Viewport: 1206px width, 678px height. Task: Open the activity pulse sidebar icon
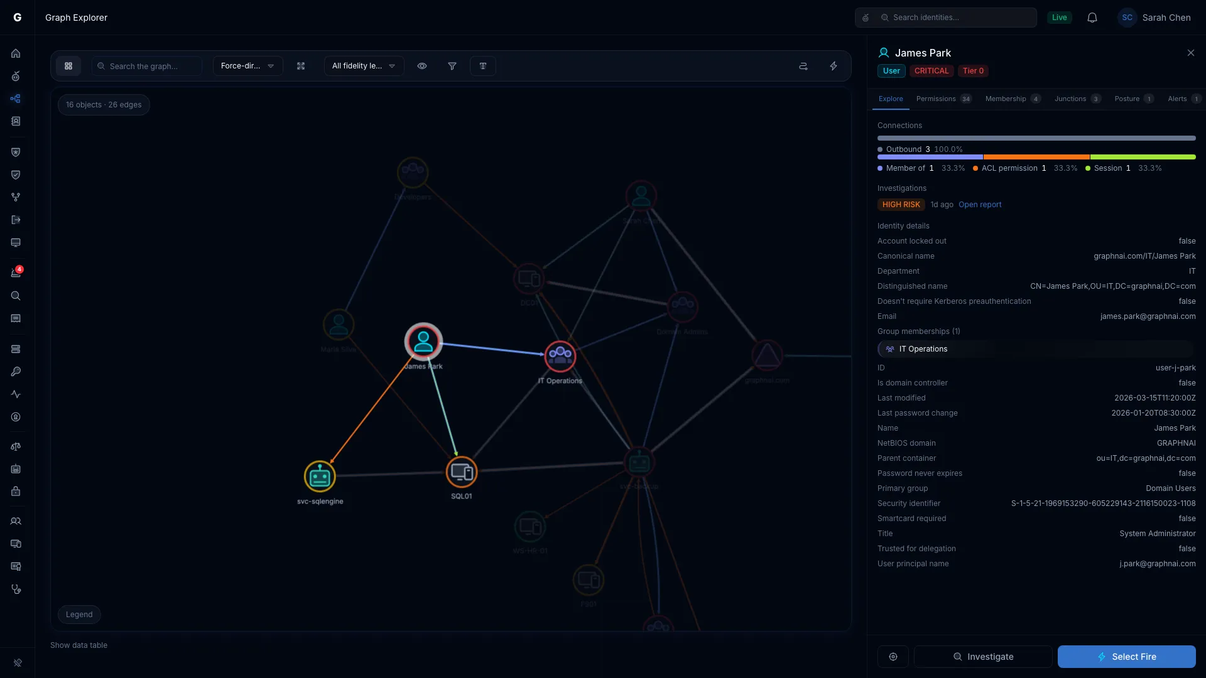tap(16, 394)
